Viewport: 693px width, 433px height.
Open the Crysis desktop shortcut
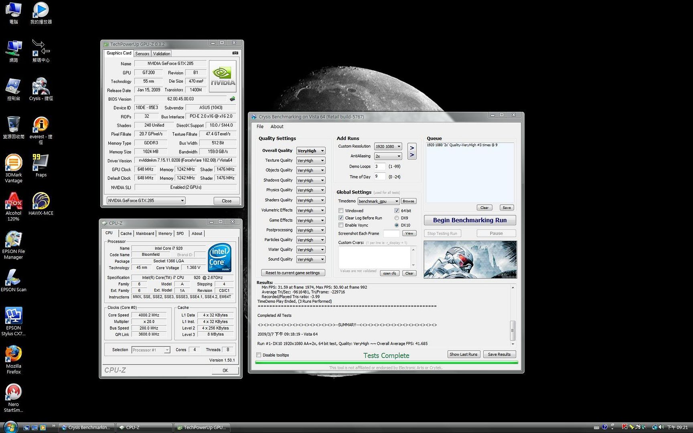[x=41, y=90]
